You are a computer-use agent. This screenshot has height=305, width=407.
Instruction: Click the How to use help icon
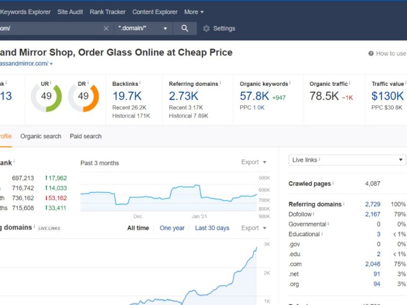tap(371, 53)
